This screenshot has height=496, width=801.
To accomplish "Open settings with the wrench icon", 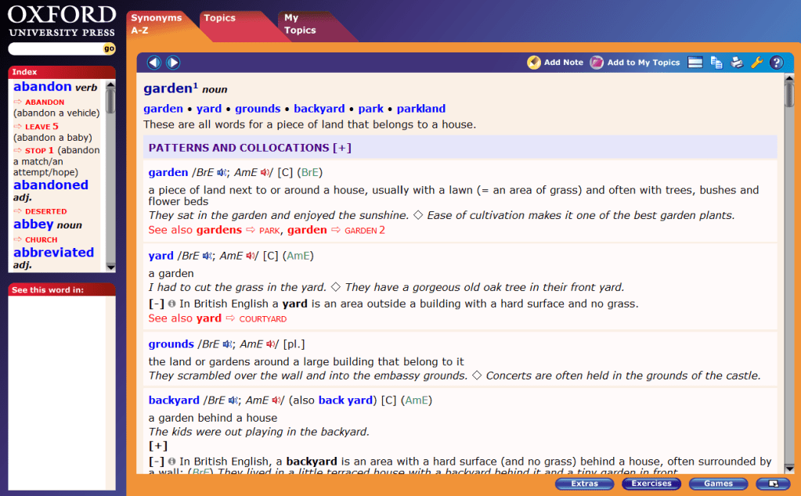I will click(x=756, y=63).
